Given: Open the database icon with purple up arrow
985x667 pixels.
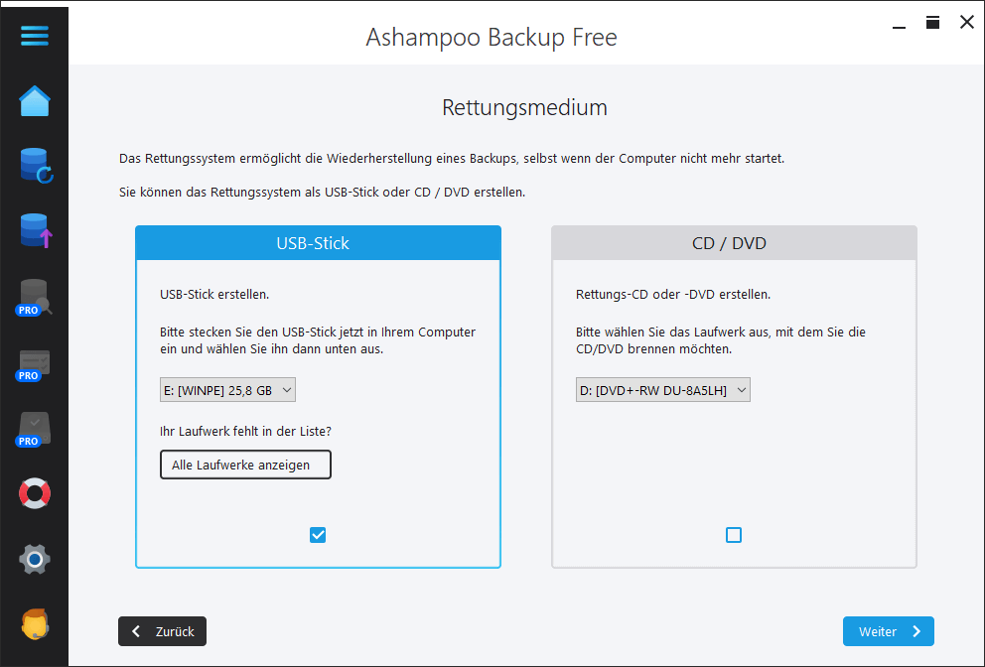Looking at the screenshot, I should (35, 230).
